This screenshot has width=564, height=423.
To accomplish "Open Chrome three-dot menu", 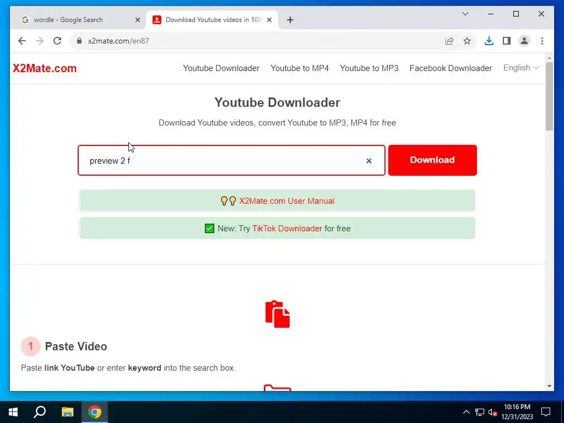I will [542, 41].
